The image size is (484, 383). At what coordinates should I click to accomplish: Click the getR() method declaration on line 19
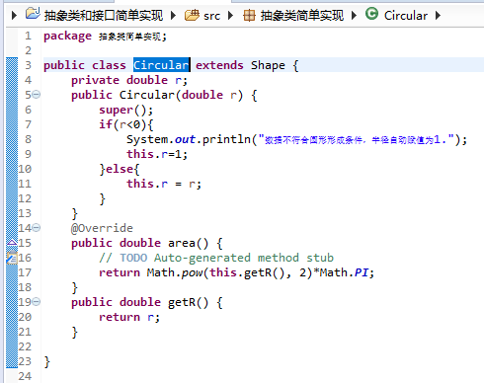click(x=146, y=302)
